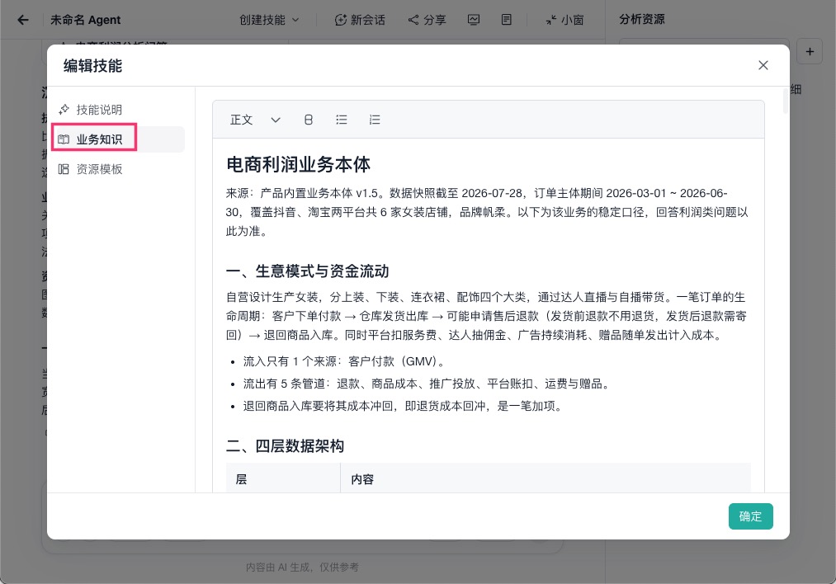The height and width of the screenshot is (584, 836).
Task: Click the bullet line starting 流入只有 1 个来源
Action: [344, 362]
